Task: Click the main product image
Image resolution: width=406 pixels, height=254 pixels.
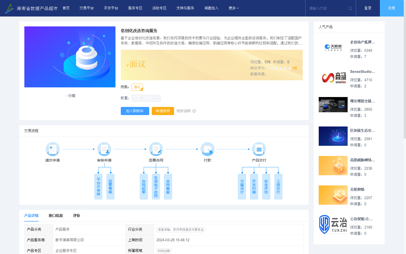Action: (70, 57)
